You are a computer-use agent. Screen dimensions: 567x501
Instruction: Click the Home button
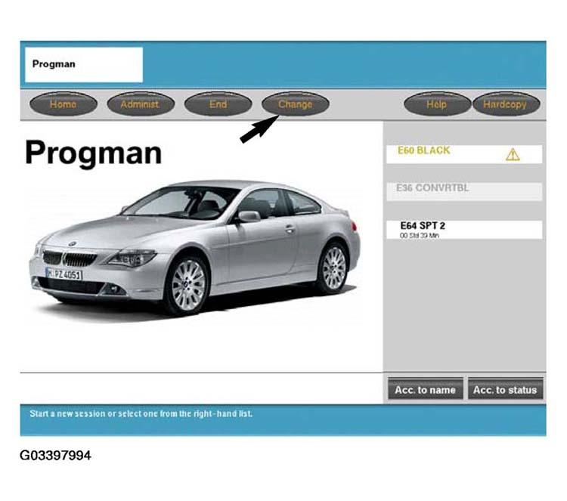tap(63, 104)
